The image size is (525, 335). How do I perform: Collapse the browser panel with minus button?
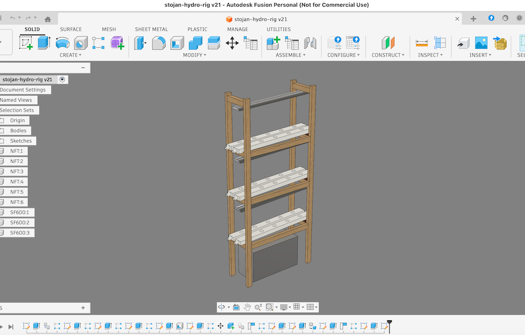coord(83,68)
